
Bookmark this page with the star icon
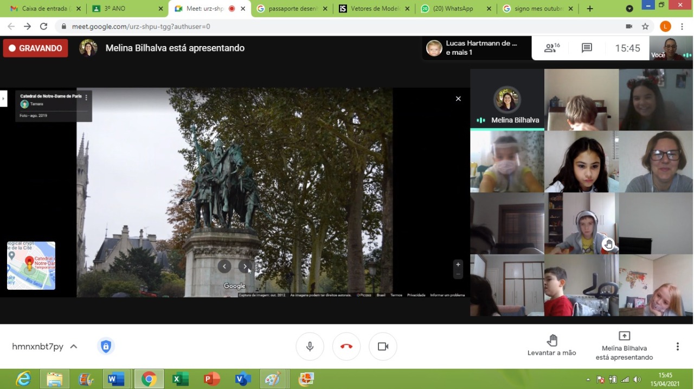click(x=645, y=27)
